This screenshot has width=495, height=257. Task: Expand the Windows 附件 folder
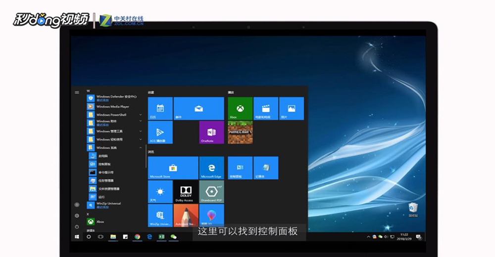(x=114, y=123)
